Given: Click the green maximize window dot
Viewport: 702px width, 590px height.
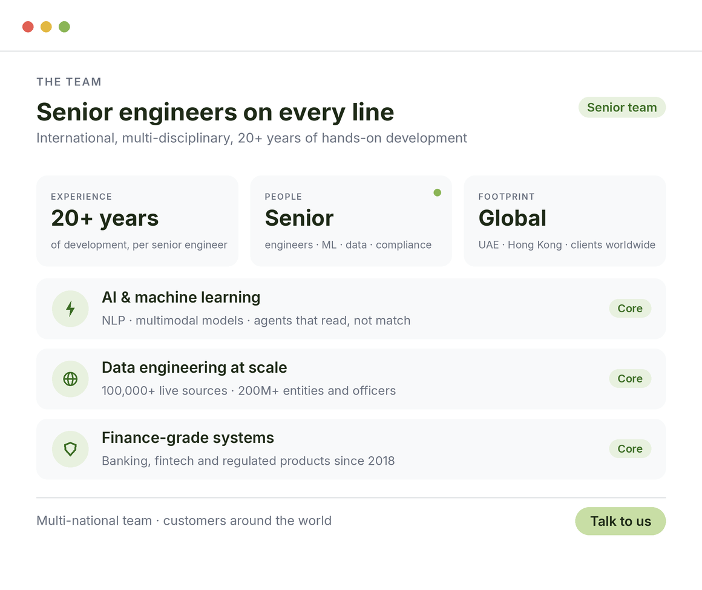Looking at the screenshot, I should coord(65,27).
